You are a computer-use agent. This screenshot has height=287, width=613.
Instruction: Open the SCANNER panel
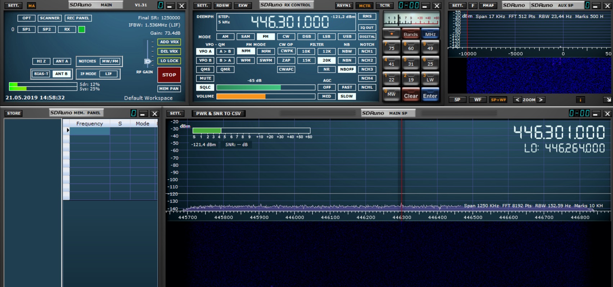pos(50,18)
